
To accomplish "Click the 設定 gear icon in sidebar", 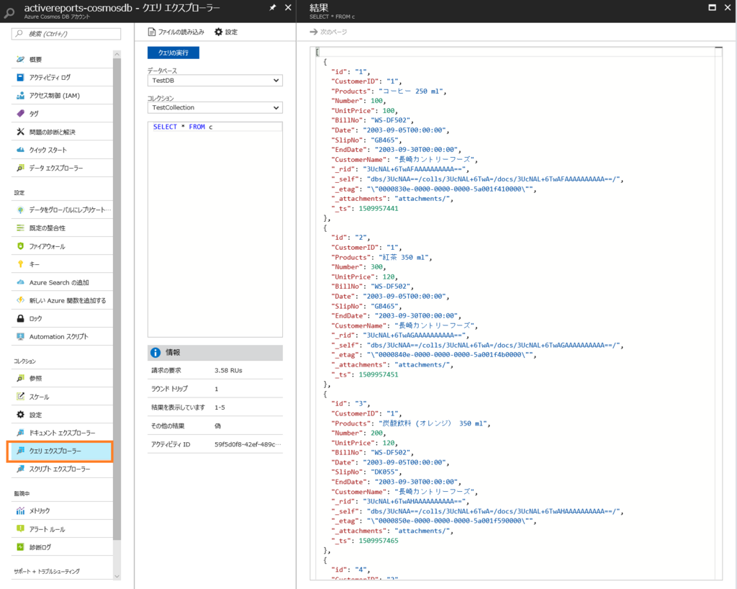I will 20,415.
